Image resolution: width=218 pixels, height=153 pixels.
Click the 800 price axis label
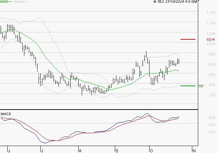tap(212, 85)
